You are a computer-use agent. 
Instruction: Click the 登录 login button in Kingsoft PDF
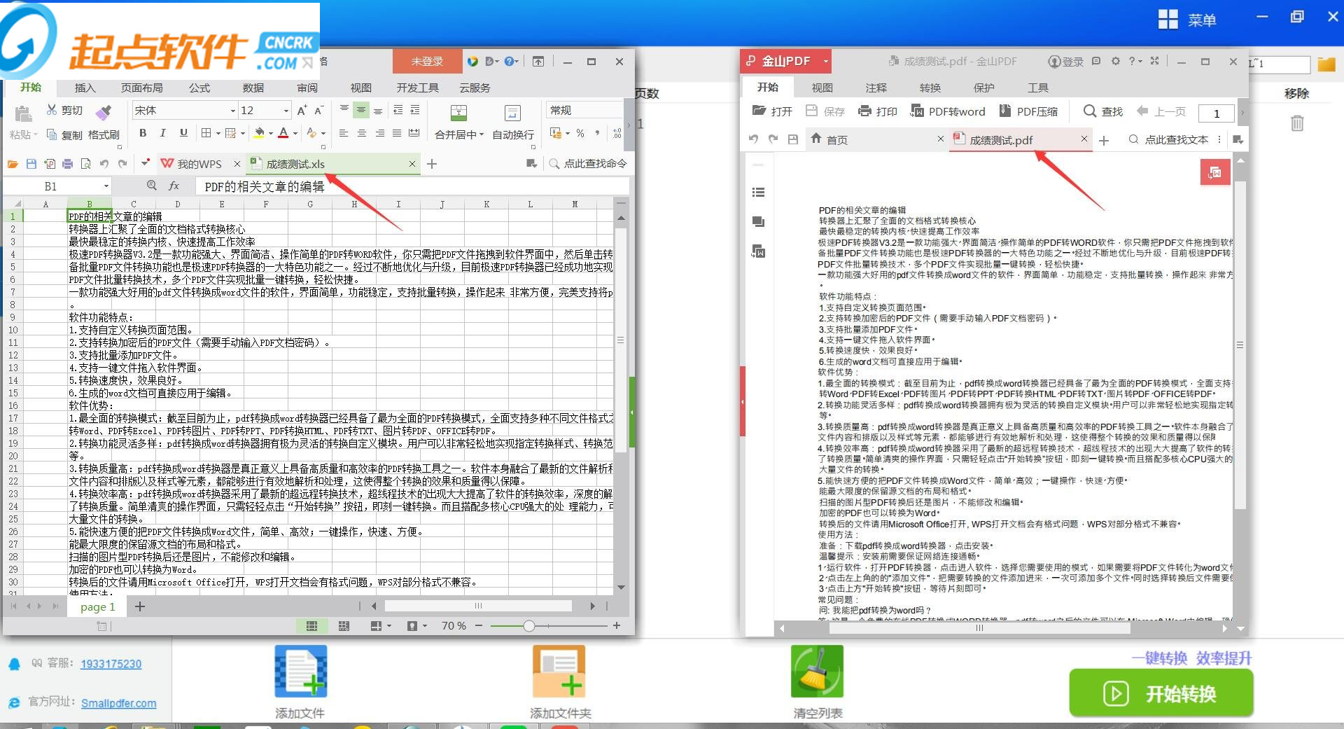click(1065, 62)
